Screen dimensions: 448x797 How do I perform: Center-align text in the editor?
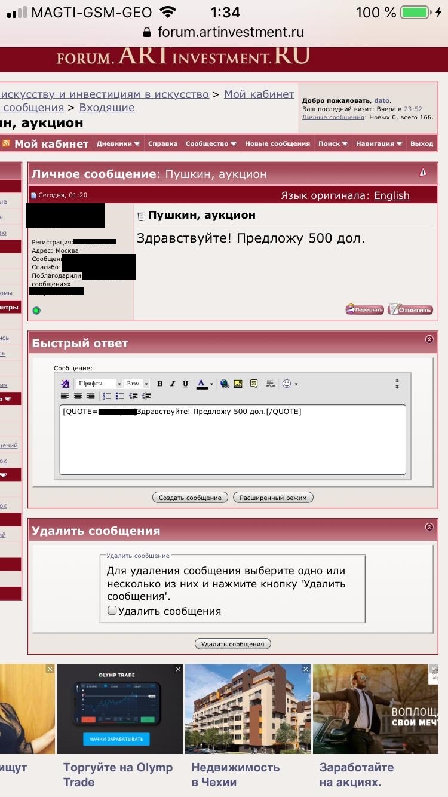pos(78,396)
